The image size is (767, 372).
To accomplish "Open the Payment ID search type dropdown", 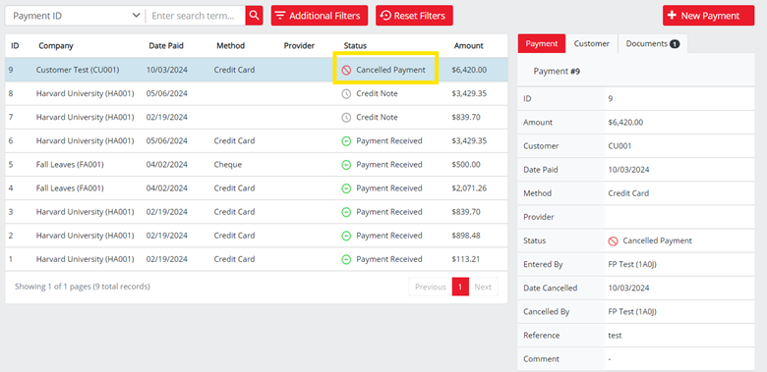I will tap(76, 16).
